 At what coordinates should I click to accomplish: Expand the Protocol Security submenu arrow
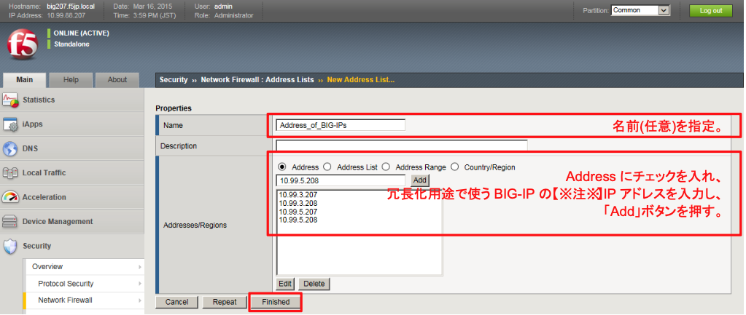(x=140, y=284)
